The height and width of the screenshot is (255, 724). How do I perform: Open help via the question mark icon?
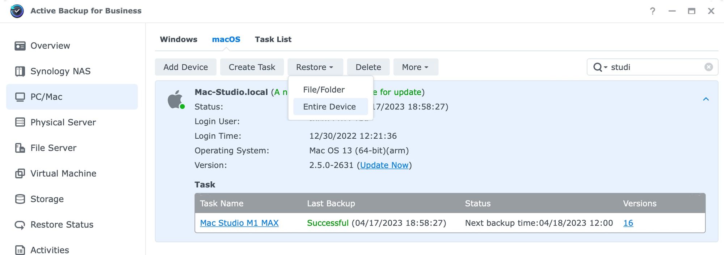tap(652, 11)
